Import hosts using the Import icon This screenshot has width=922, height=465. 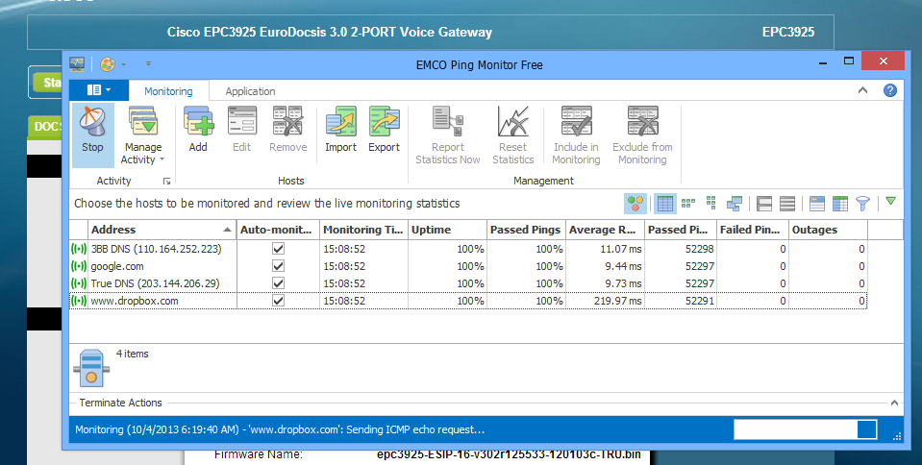341,122
